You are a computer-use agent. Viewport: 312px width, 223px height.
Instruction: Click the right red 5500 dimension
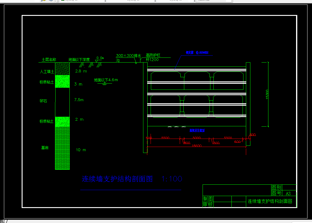228,138
